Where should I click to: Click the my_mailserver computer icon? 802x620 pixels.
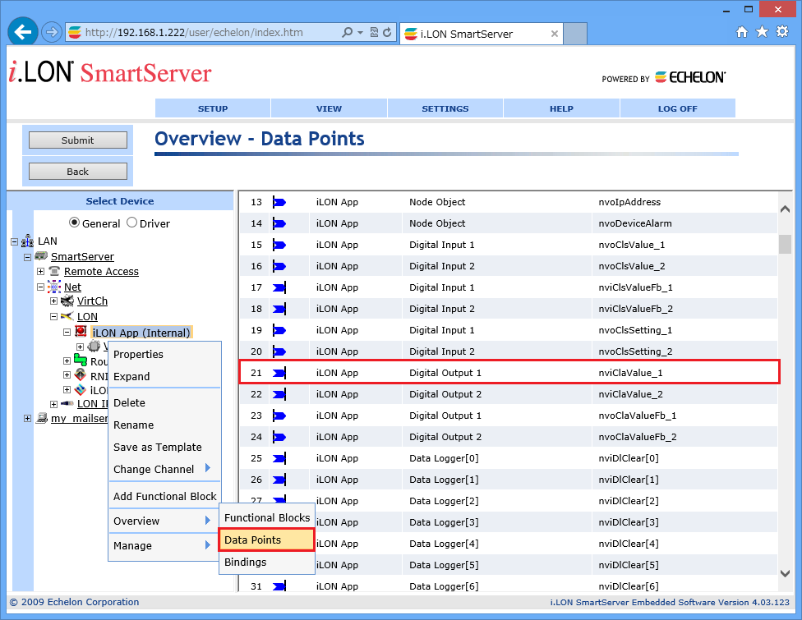coord(41,418)
